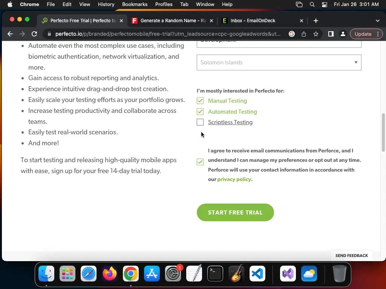
Task: Launch Firefox from the dock
Action: 110,274
